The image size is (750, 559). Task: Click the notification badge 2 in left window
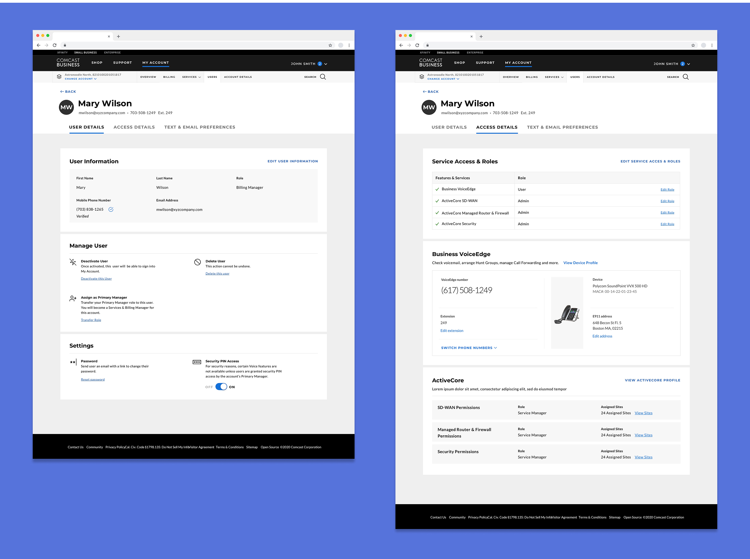click(x=320, y=64)
